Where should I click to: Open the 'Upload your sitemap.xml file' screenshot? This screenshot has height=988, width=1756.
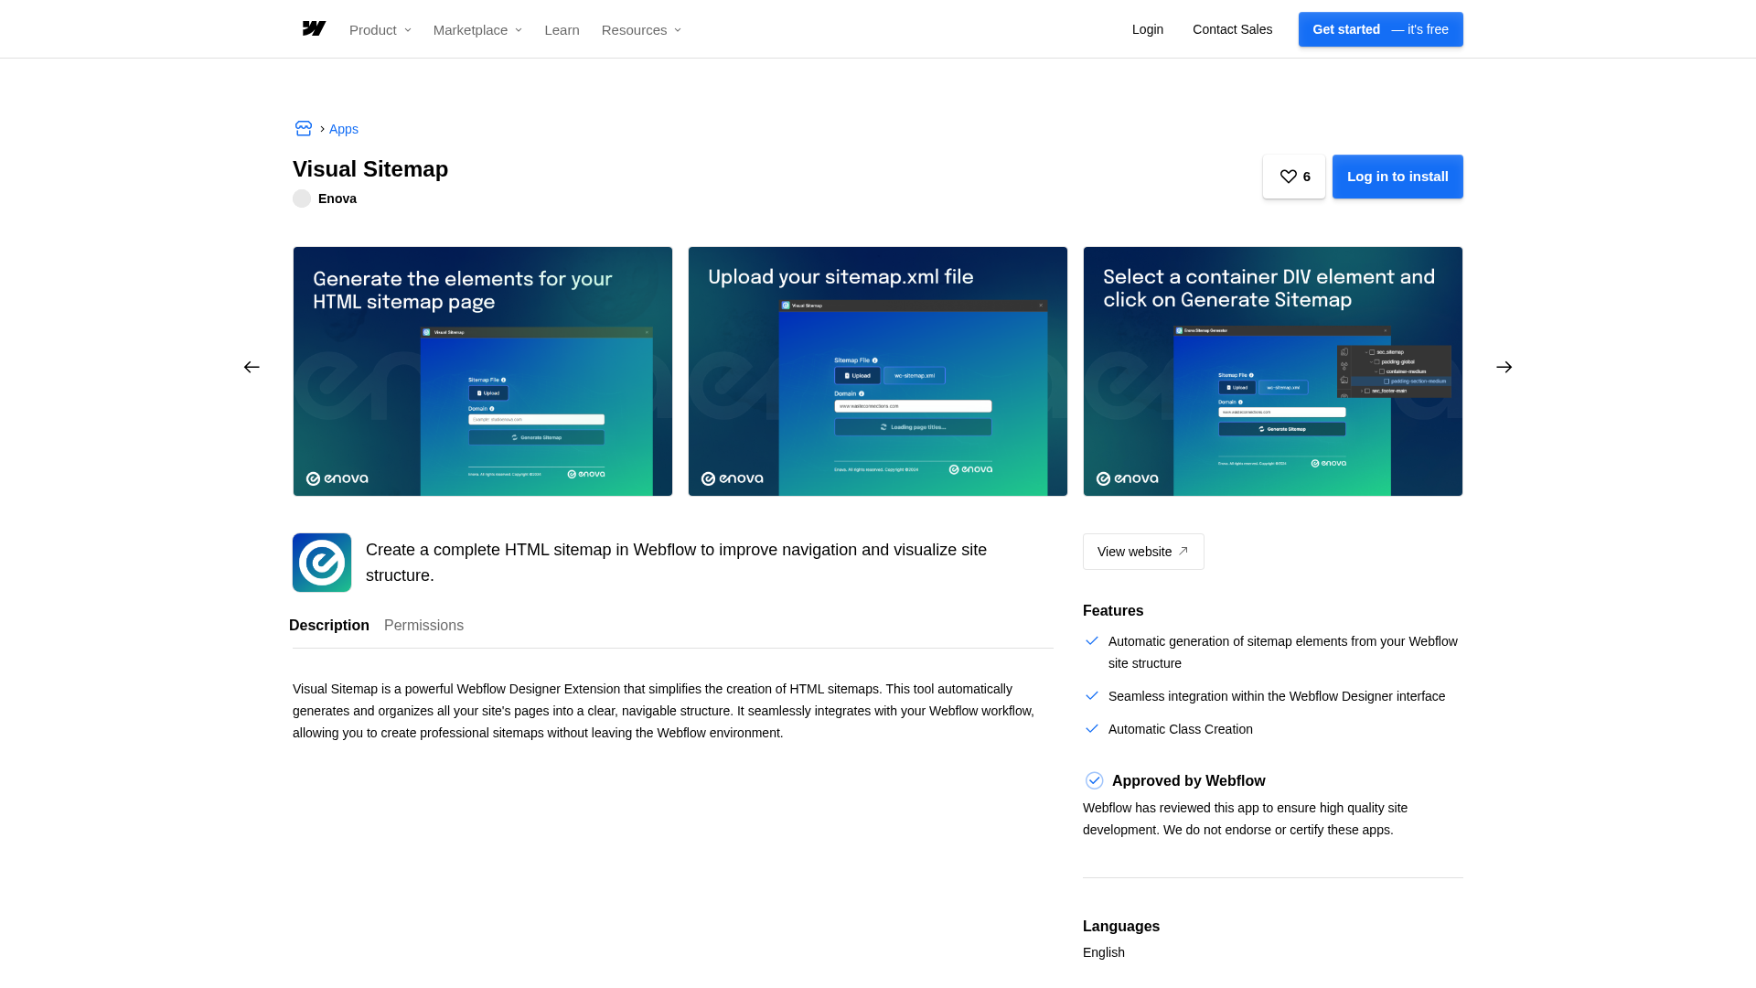pos(877,371)
